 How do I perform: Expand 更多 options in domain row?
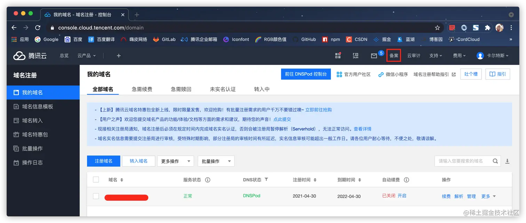pyautogui.click(x=488, y=197)
